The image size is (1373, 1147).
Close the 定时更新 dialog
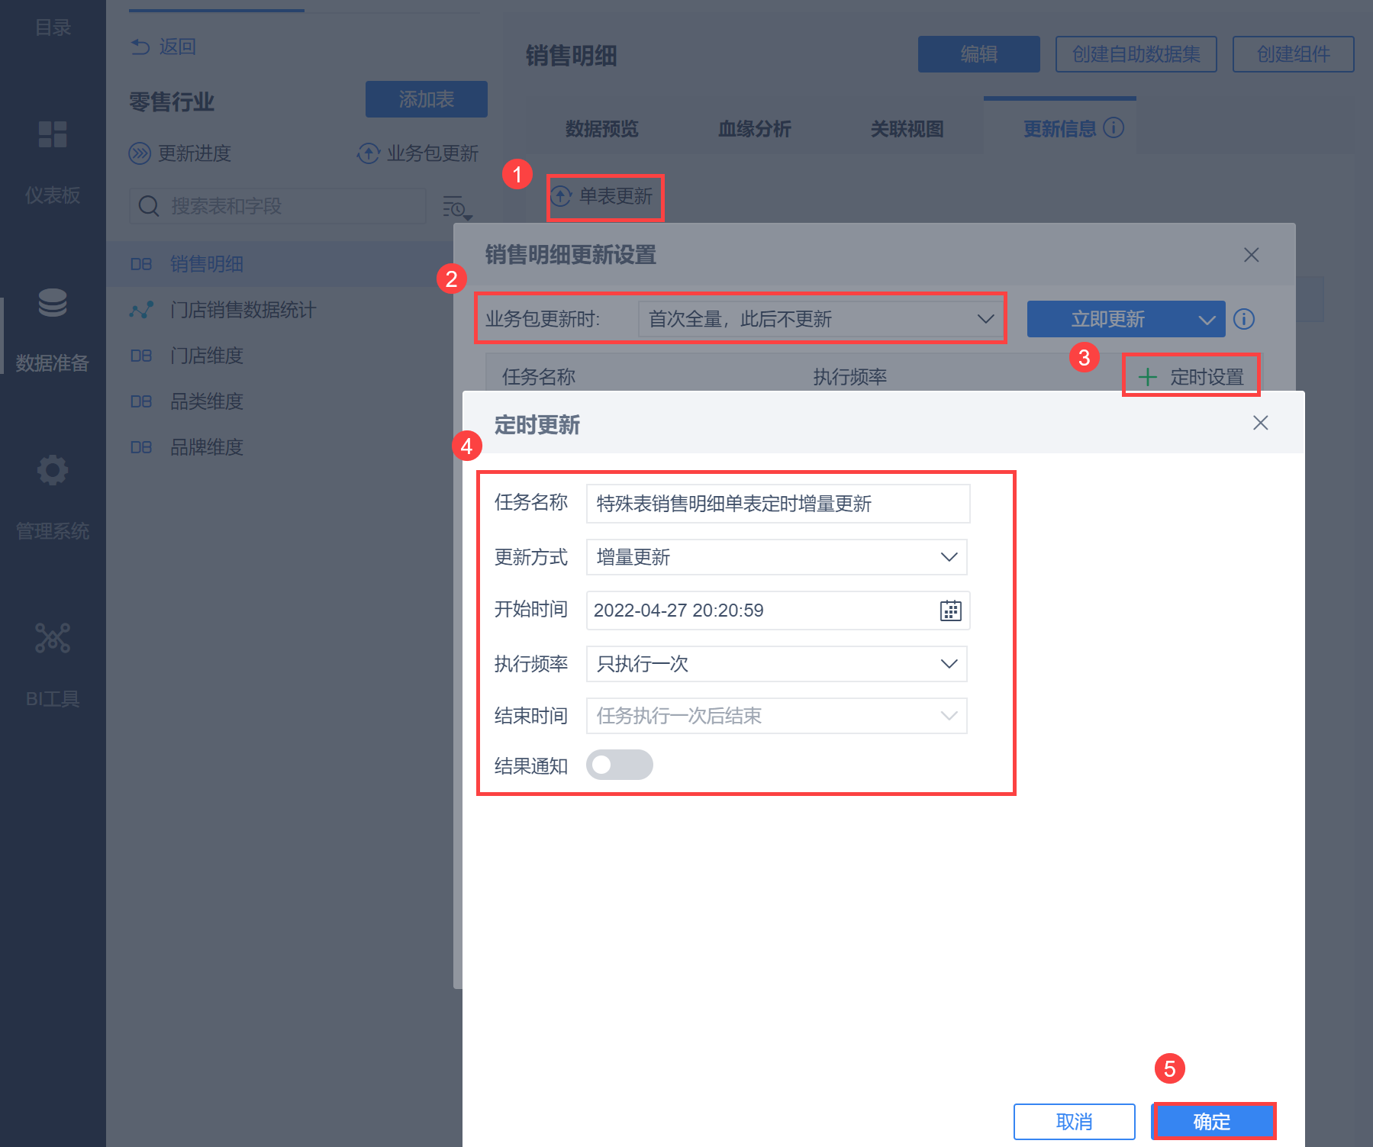click(1260, 423)
